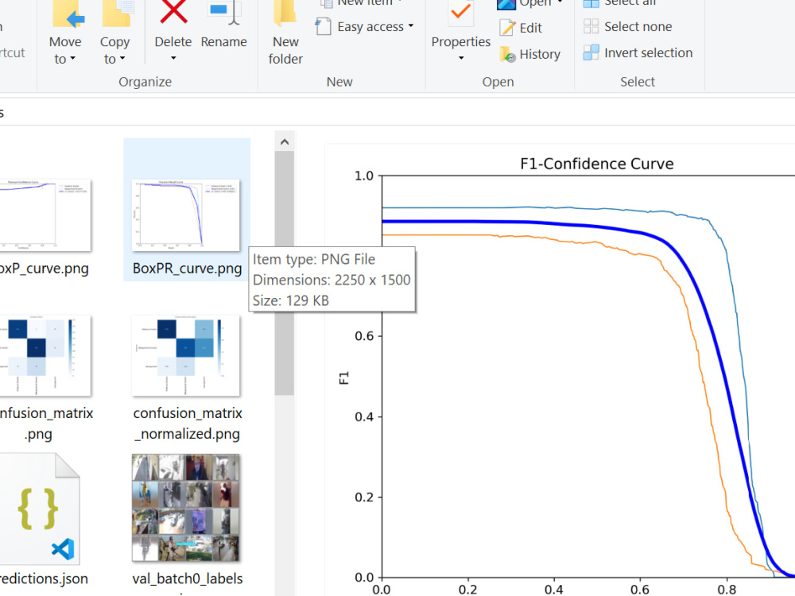Click the Move to folder icon
The height and width of the screenshot is (596, 795).
68,14
